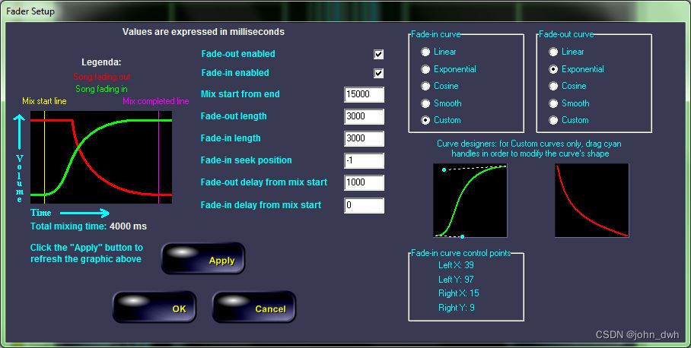Click the yellow Mix start line in the graph
Image resolution: width=691 pixels, height=348 pixels.
point(44,157)
